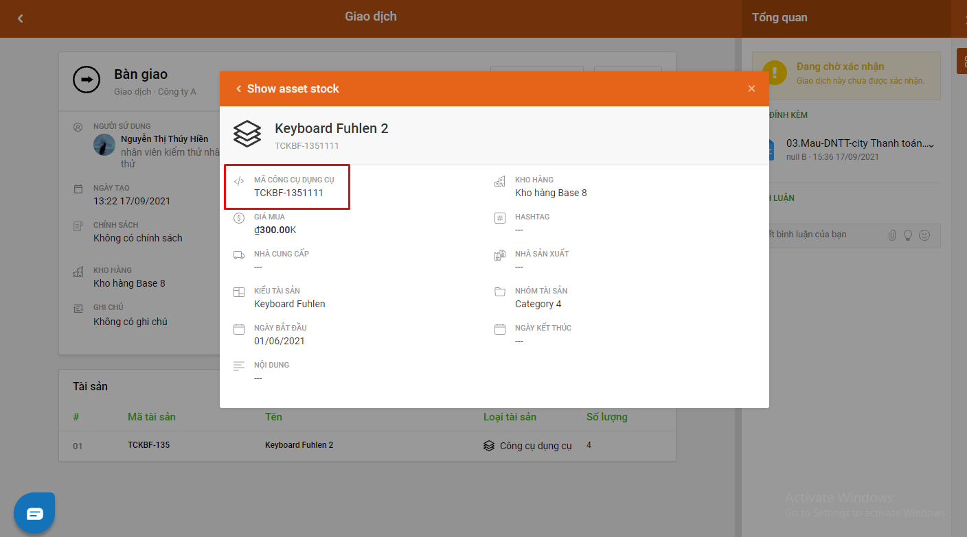Click the Tên column header
The height and width of the screenshot is (537, 967).
[x=273, y=417]
